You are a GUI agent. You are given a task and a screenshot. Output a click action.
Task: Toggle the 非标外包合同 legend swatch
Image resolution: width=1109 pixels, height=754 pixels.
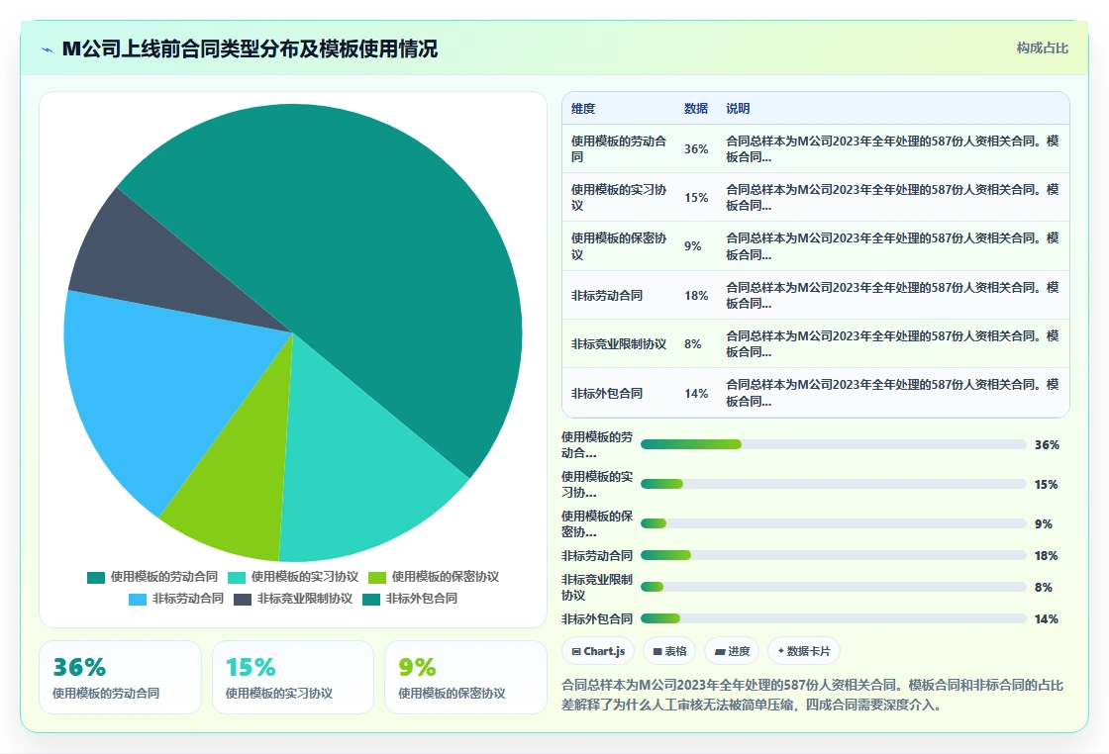371,600
